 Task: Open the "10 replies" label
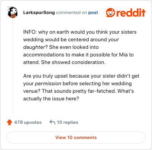tap(67, 122)
